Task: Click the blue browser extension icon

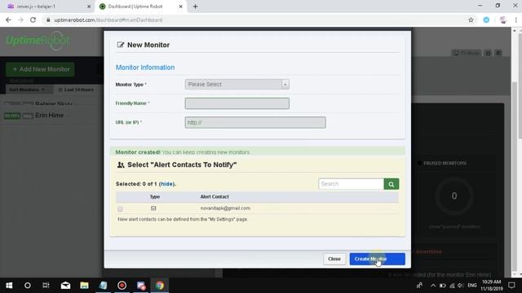Action: [x=486, y=20]
